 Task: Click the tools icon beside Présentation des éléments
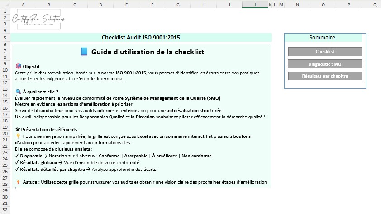tap(18, 130)
